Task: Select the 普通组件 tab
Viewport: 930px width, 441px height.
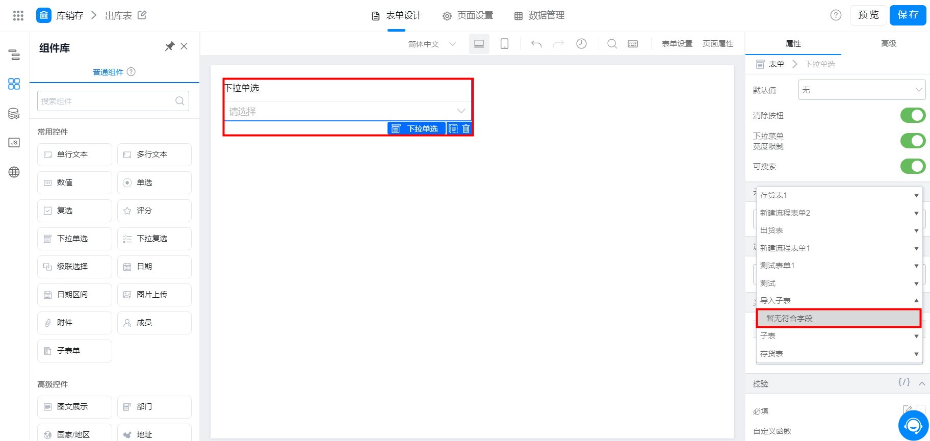Action: (108, 72)
